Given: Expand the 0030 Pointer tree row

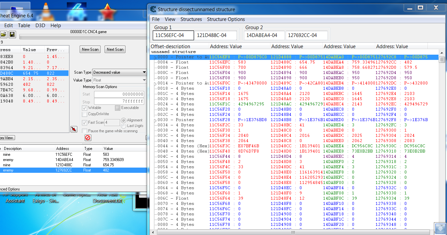Looking at the screenshot, I should pyautogui.click(x=155, y=120).
